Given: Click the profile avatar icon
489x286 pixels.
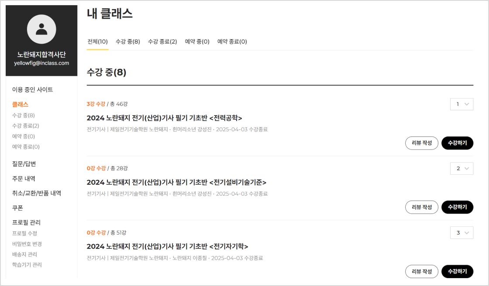Looking at the screenshot, I should coord(41,29).
